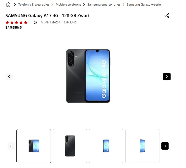Show next main product image

coord(167,77)
